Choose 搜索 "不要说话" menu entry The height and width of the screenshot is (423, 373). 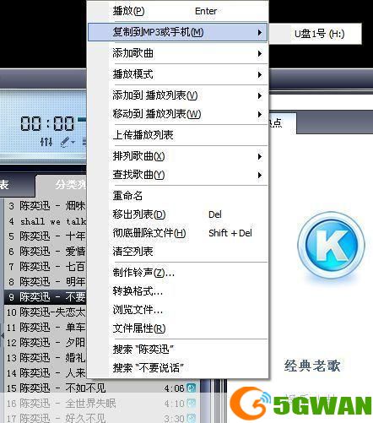178,368
